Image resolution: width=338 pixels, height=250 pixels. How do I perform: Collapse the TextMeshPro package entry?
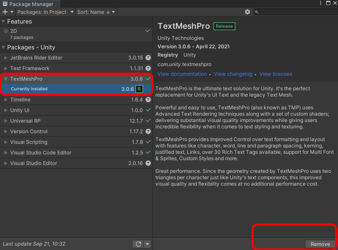tap(6, 79)
